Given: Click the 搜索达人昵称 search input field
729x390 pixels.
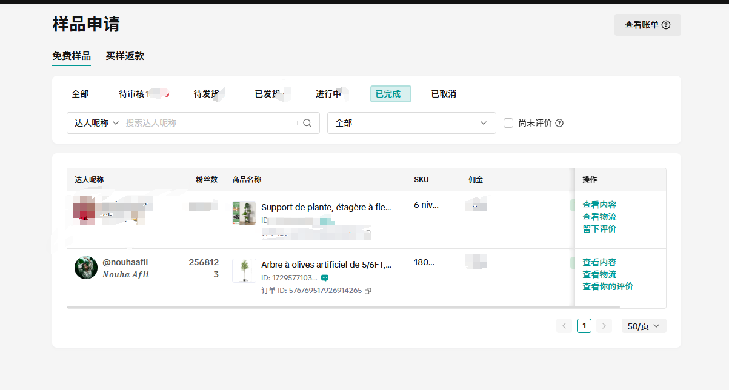Looking at the screenshot, I should coord(209,123).
